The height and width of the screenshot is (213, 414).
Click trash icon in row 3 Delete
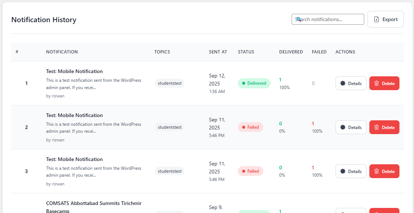[x=377, y=172]
